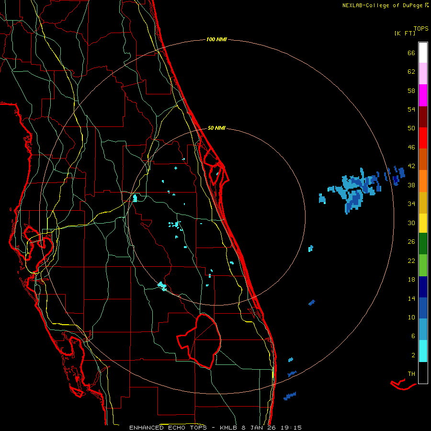The width and height of the screenshot is (431, 431).
Task: Select the 54 legend value
Action: pos(411,109)
